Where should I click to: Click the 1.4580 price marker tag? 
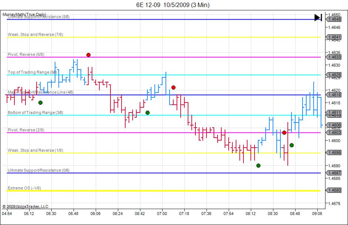click(x=334, y=190)
